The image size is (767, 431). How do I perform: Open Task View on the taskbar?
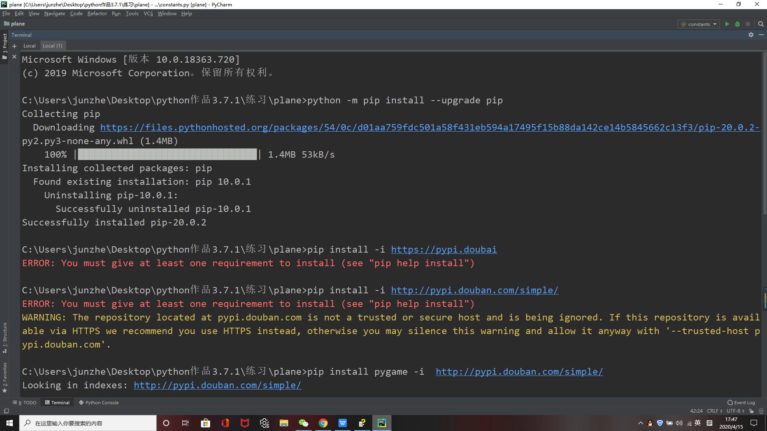point(185,423)
